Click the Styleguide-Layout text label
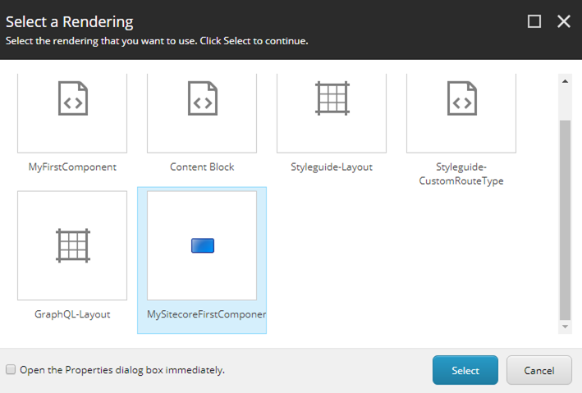582x393 pixels. pos(332,167)
